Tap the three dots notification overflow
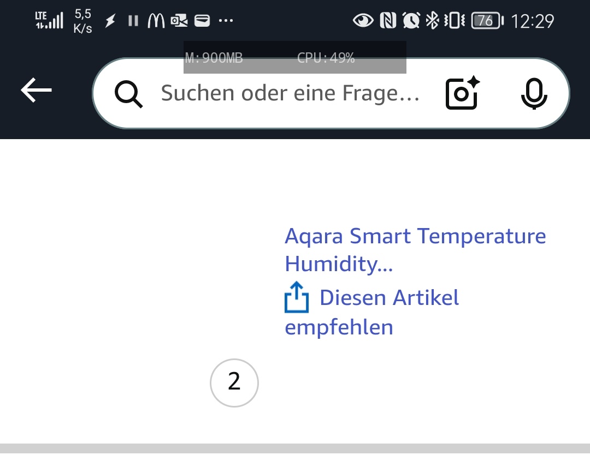590x473 pixels. click(226, 21)
